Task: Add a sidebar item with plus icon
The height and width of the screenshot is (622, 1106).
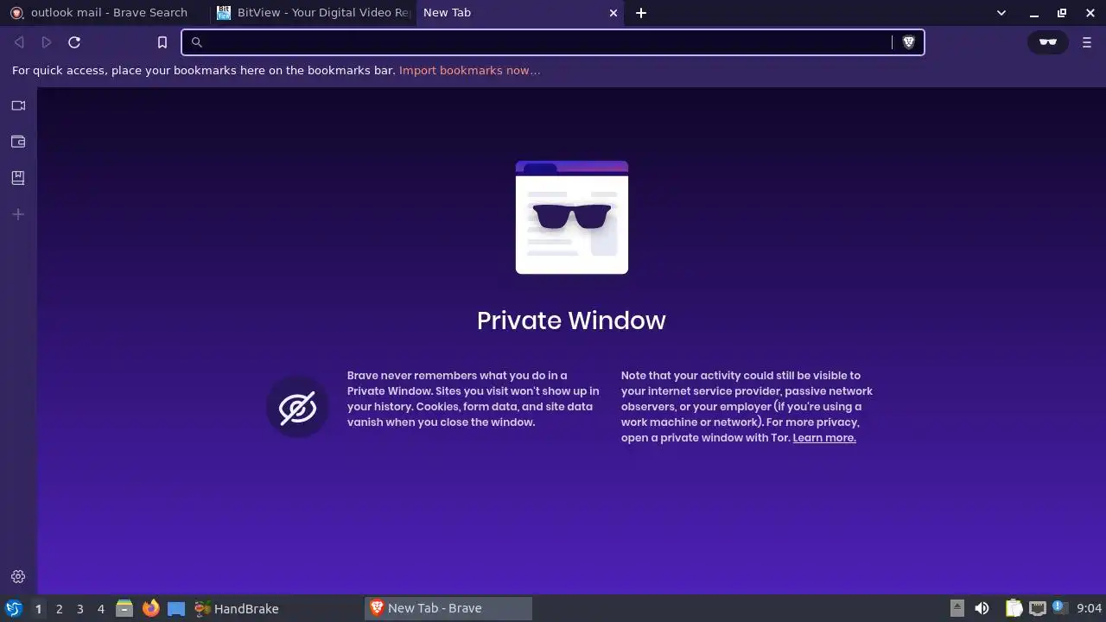Action: pyautogui.click(x=18, y=214)
